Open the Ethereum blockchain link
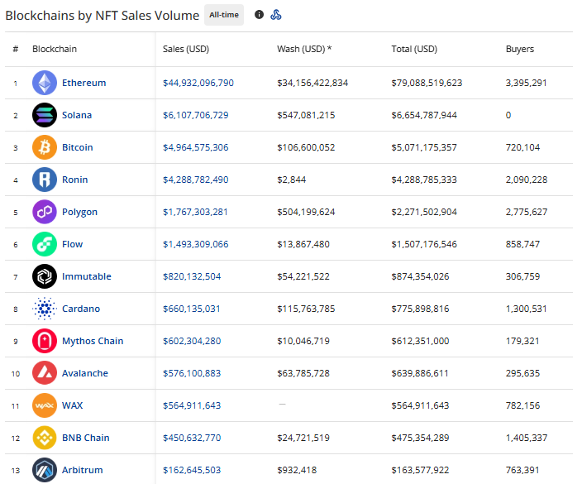The height and width of the screenshot is (484, 582). click(83, 83)
